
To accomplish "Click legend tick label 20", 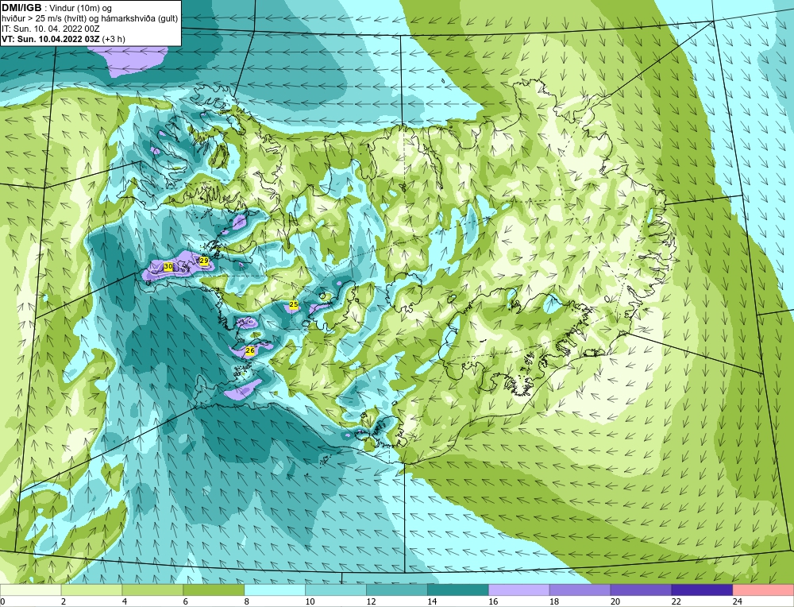I will pyautogui.click(x=615, y=602).
